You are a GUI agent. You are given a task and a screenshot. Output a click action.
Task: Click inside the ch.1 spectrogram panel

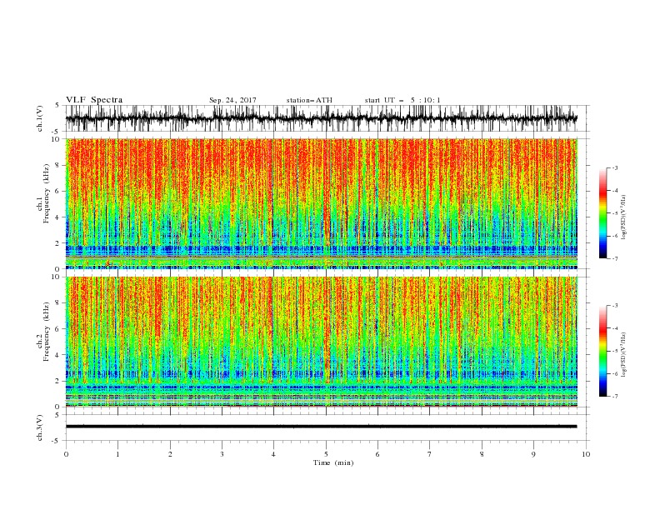coord(322,203)
